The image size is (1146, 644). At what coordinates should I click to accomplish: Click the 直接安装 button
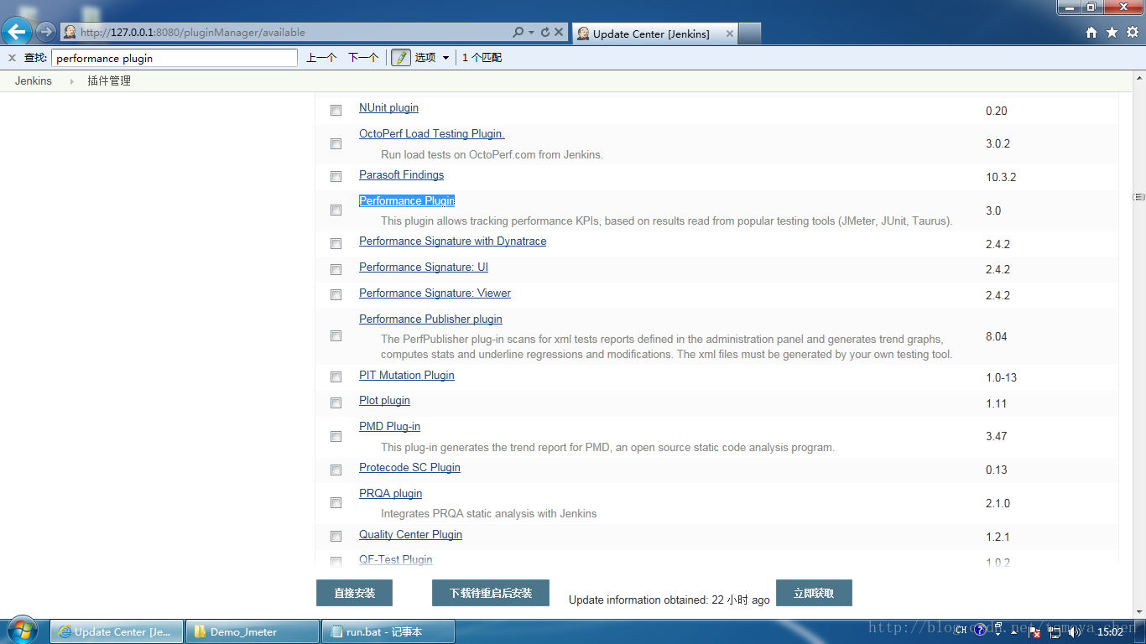click(x=354, y=593)
